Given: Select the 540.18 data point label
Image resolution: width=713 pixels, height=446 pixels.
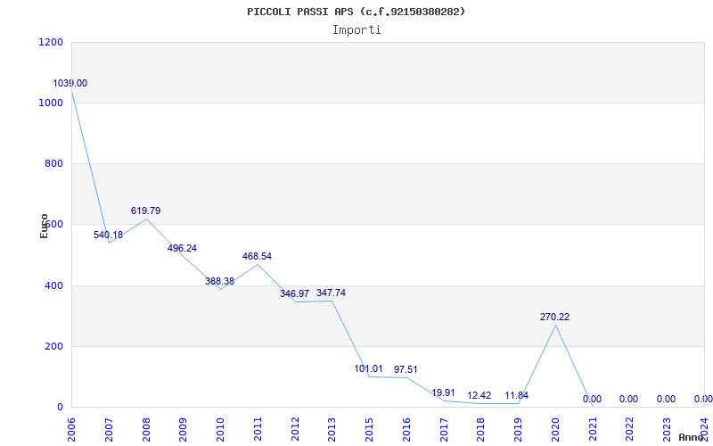Looking at the screenshot, I should (108, 235).
